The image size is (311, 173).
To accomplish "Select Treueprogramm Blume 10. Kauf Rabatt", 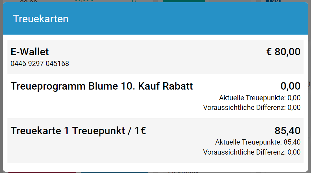I will pos(102,86).
